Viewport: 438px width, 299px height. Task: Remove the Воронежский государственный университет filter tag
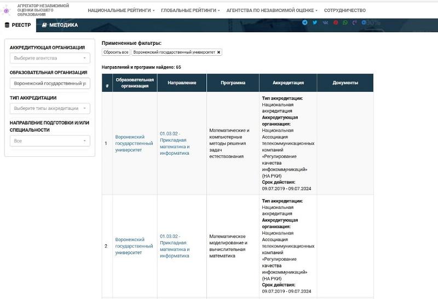tap(219, 52)
